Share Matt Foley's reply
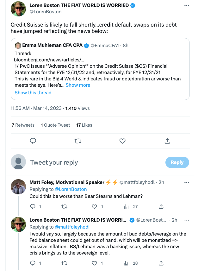The height and width of the screenshot is (271, 198). point(161,206)
